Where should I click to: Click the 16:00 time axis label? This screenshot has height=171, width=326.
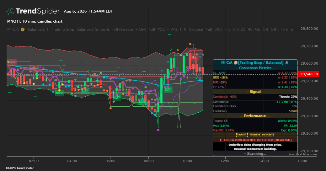tap(302, 161)
